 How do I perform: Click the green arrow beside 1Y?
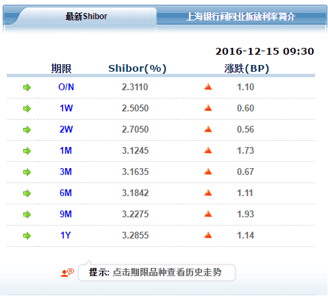(27, 236)
